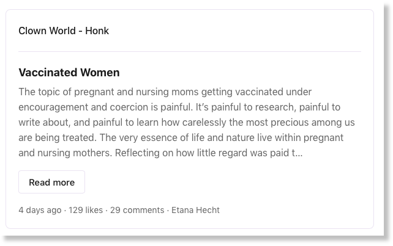Click the word Vaccinated in the headline
This screenshot has width=393, height=246.
tap(48, 73)
